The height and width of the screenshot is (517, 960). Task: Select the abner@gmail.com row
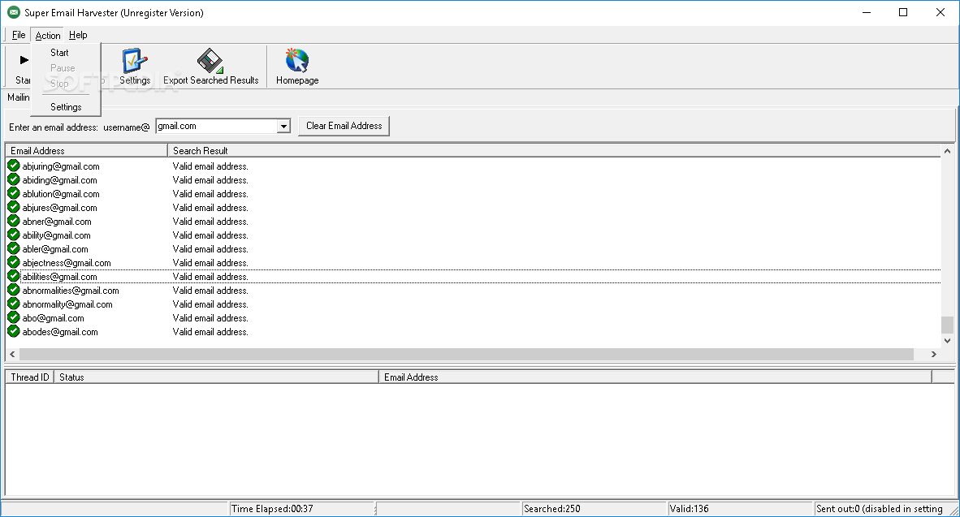(x=474, y=221)
